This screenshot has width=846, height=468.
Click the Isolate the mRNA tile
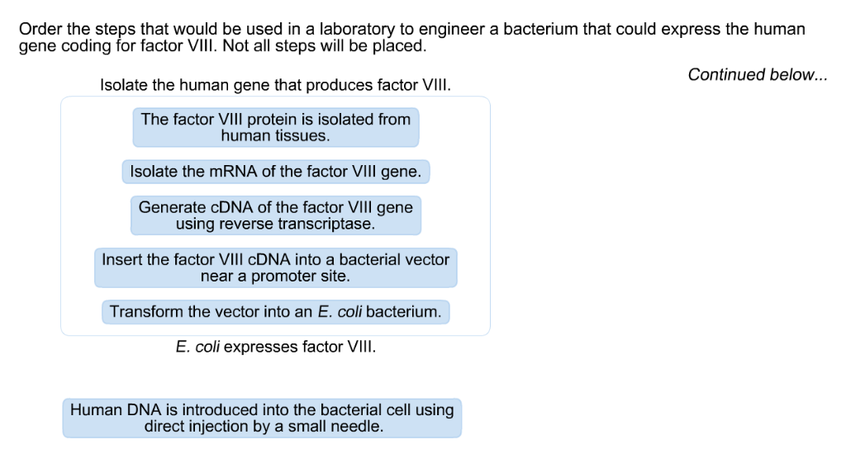click(276, 172)
